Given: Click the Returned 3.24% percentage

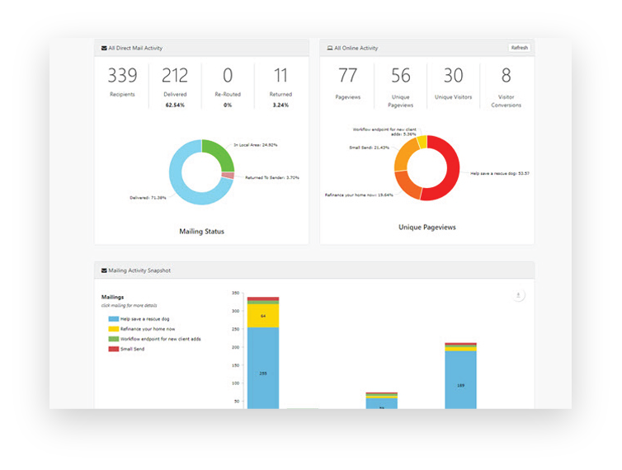Looking at the screenshot, I should (x=280, y=105).
